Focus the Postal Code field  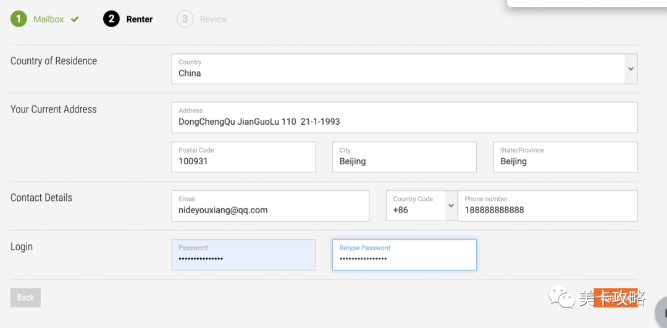point(243,157)
